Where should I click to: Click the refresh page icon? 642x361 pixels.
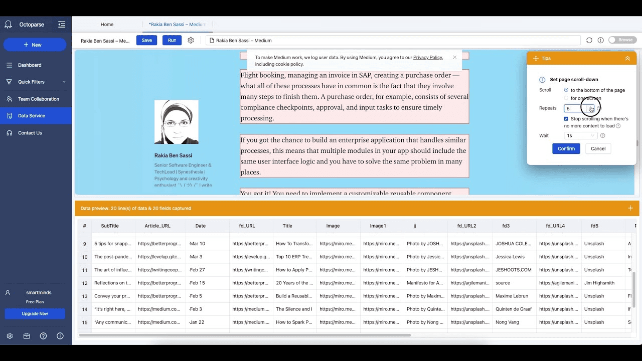(x=589, y=40)
